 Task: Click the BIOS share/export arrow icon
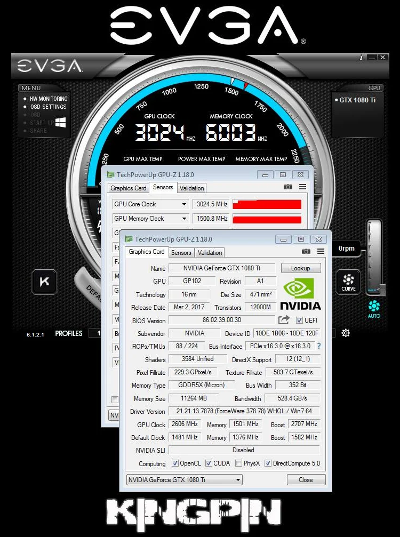[284, 320]
